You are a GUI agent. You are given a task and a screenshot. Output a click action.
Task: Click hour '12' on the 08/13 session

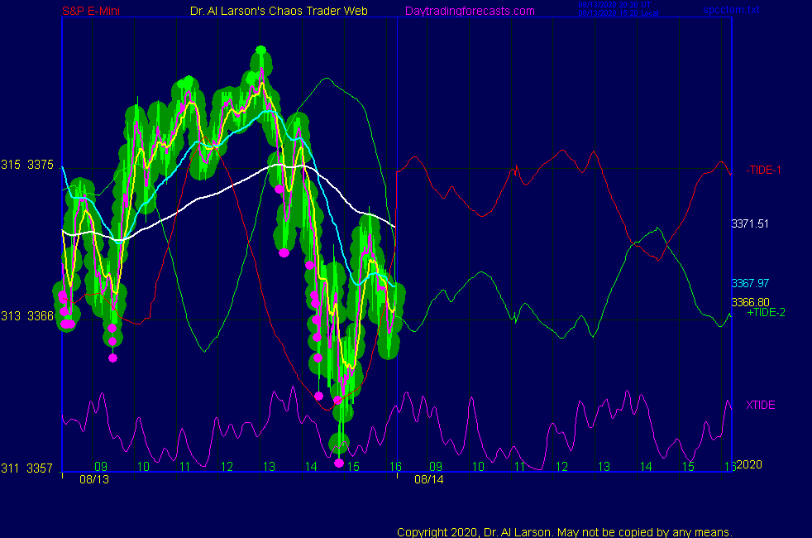(227, 467)
